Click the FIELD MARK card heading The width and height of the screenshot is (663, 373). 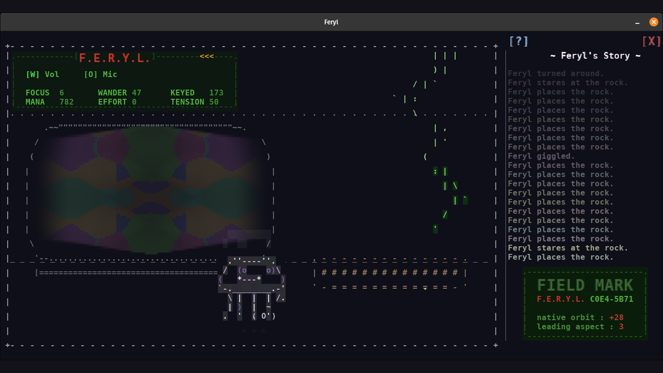pos(585,285)
